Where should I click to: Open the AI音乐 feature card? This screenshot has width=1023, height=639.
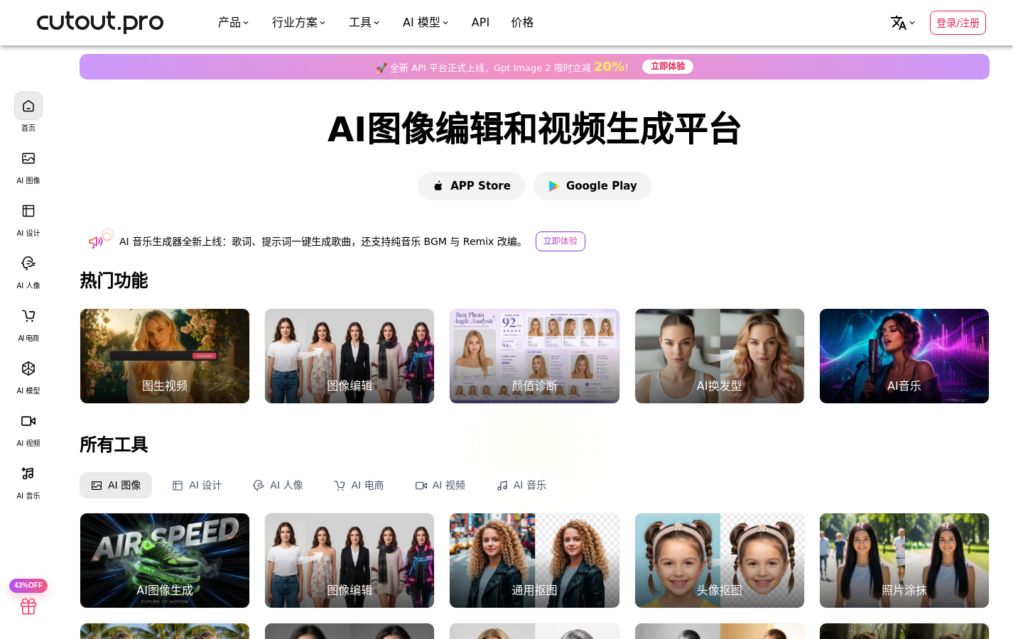tap(904, 356)
